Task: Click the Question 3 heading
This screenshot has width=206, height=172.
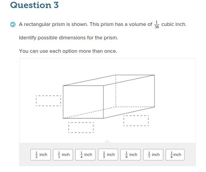Action: click(x=34, y=5)
